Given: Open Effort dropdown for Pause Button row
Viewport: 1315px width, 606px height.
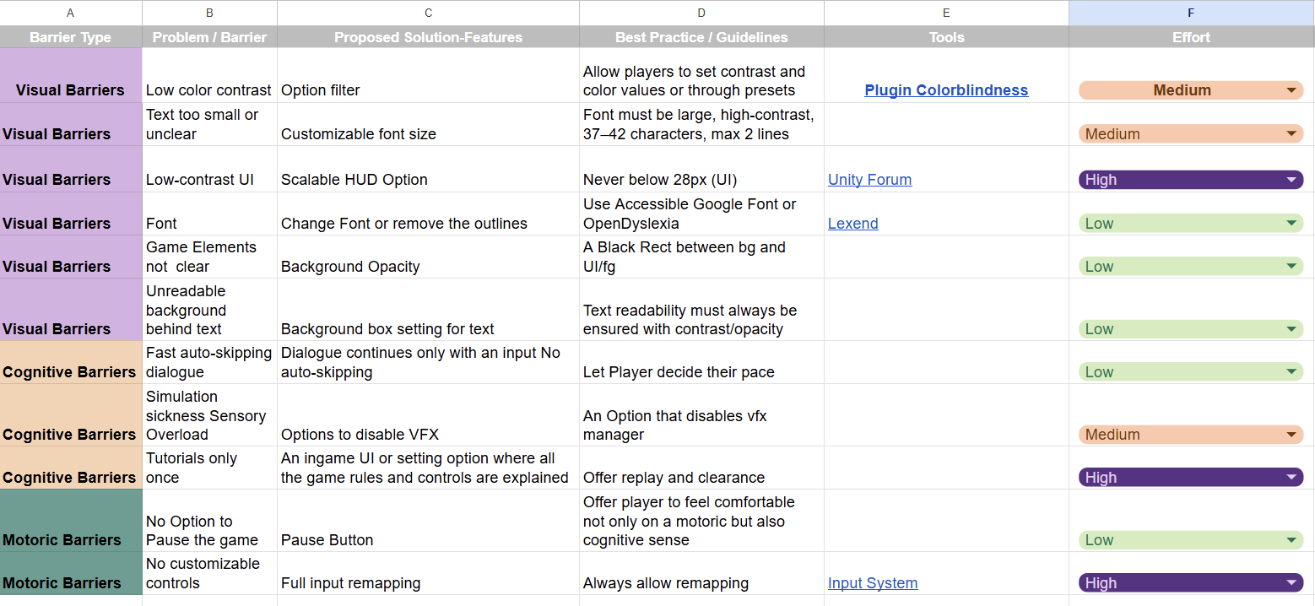Looking at the screenshot, I should click(x=1291, y=540).
